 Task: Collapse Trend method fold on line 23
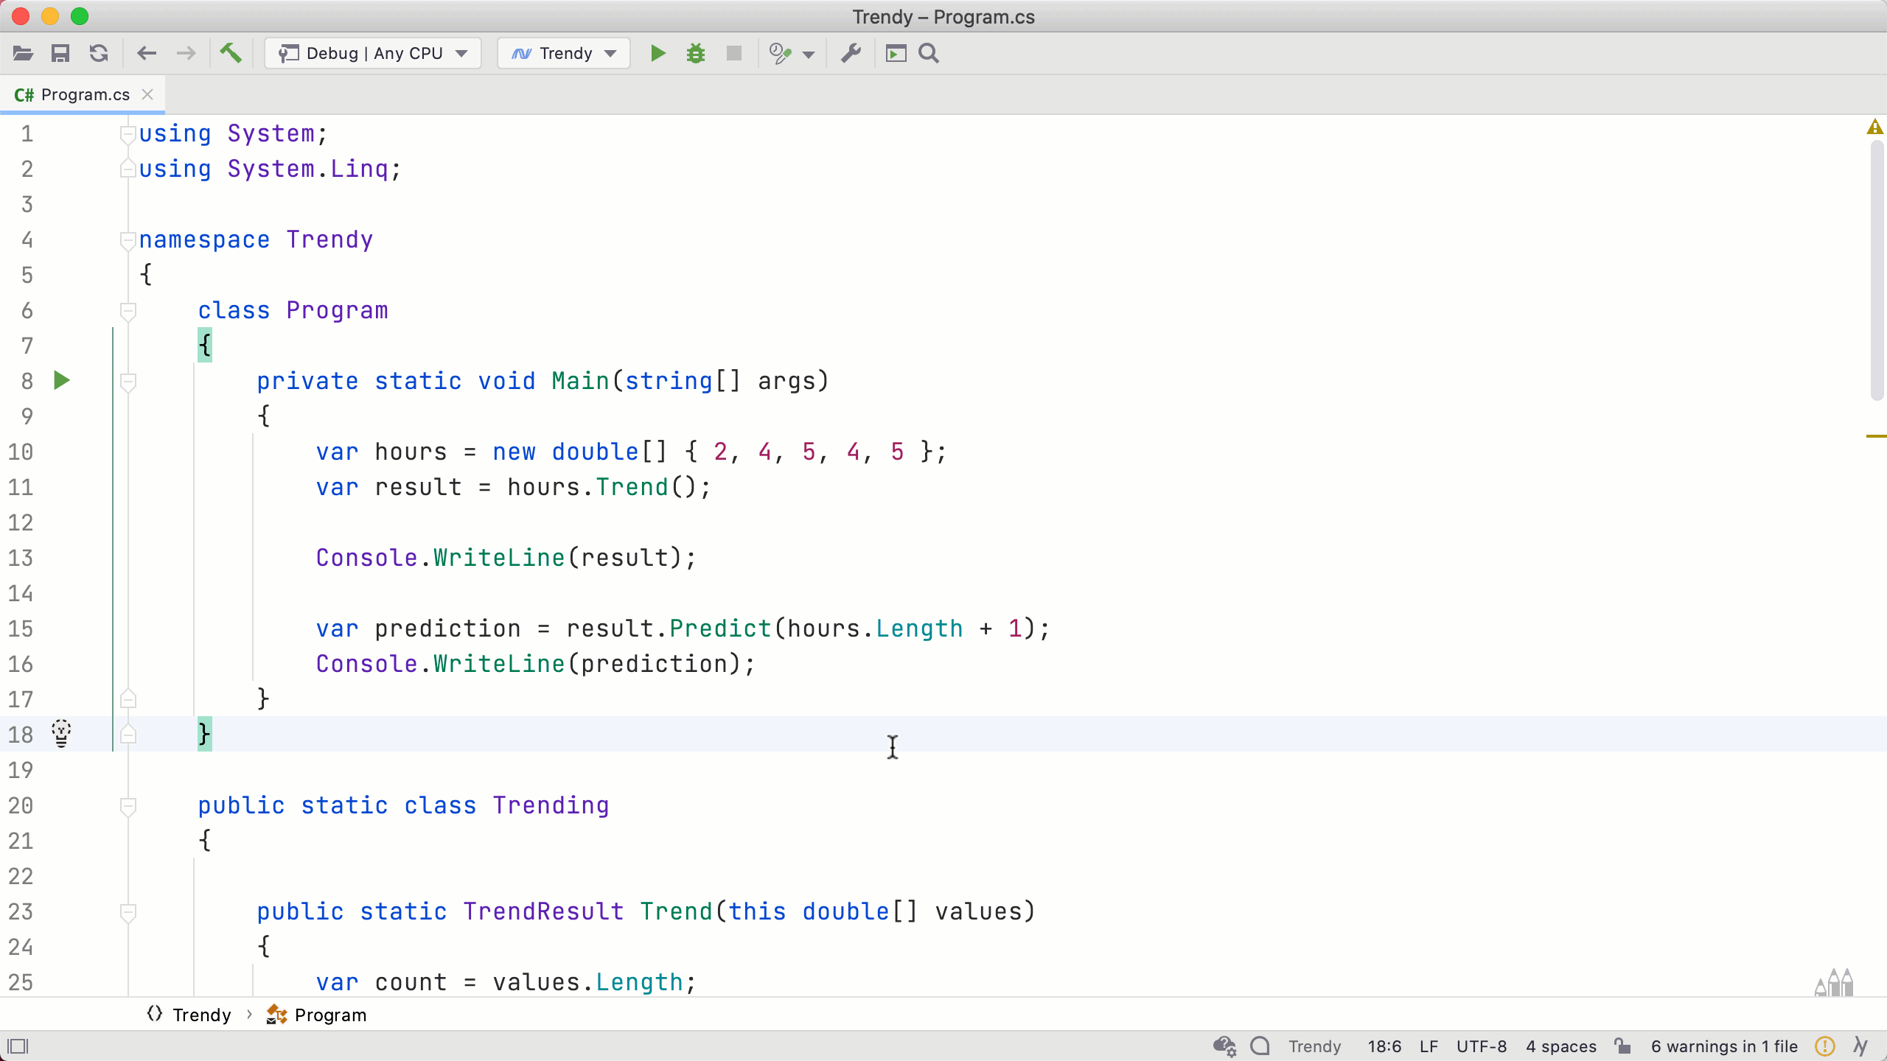tap(128, 912)
